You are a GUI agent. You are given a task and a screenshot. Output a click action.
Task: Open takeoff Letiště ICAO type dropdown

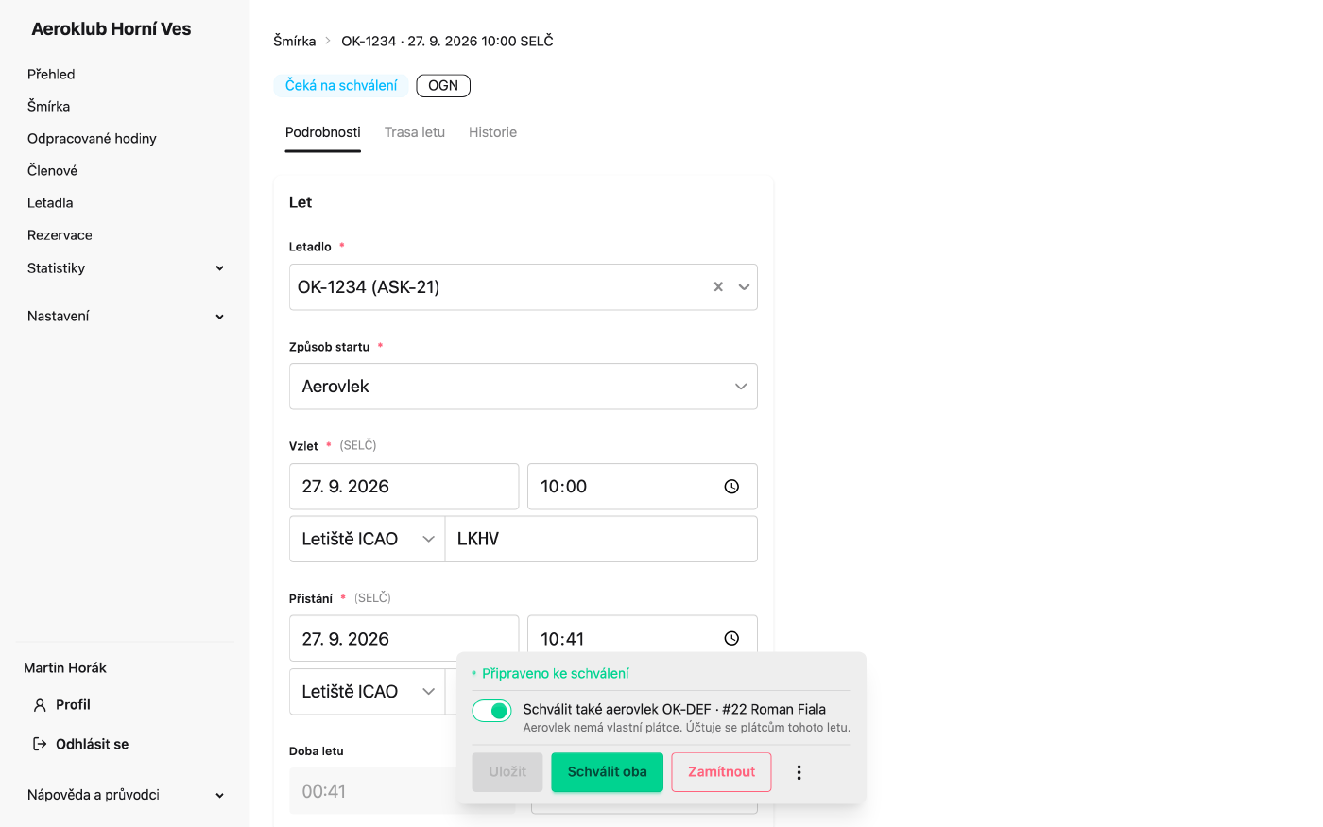point(367,539)
